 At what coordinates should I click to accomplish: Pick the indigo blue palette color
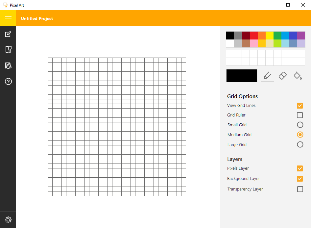click(x=293, y=36)
